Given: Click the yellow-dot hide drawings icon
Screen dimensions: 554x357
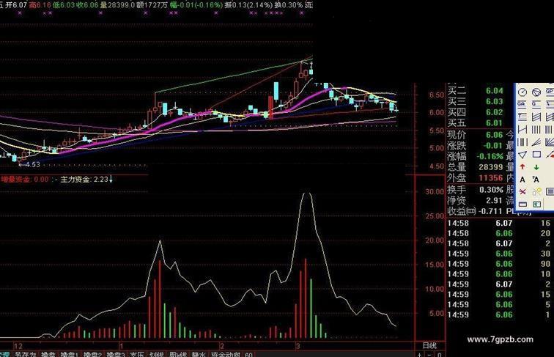Looking at the screenshot, I should (x=536, y=191).
